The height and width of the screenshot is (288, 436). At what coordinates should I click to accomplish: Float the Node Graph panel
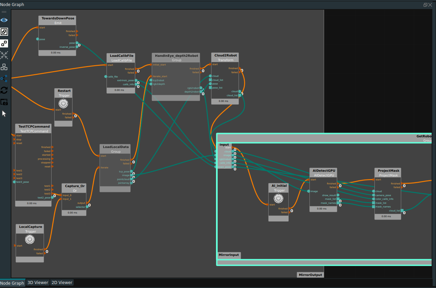[x=425, y=5]
